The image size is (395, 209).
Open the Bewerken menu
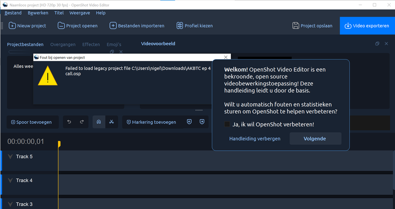[38, 13]
